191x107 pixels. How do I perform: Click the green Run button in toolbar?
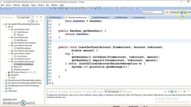[61, 8]
